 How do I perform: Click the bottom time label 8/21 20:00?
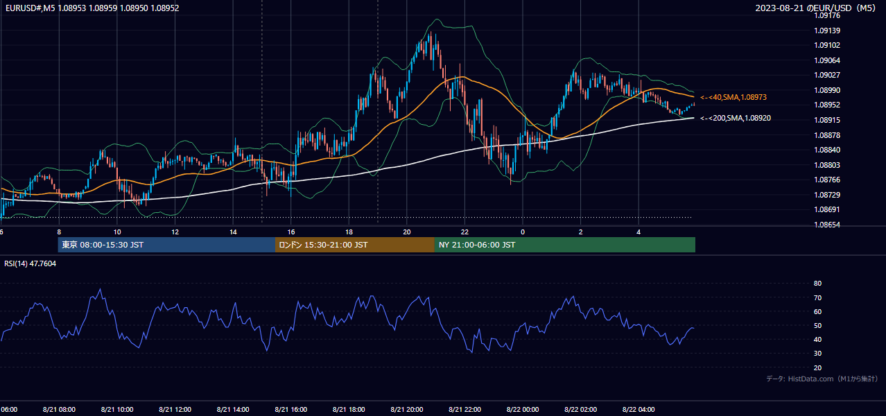(407, 409)
